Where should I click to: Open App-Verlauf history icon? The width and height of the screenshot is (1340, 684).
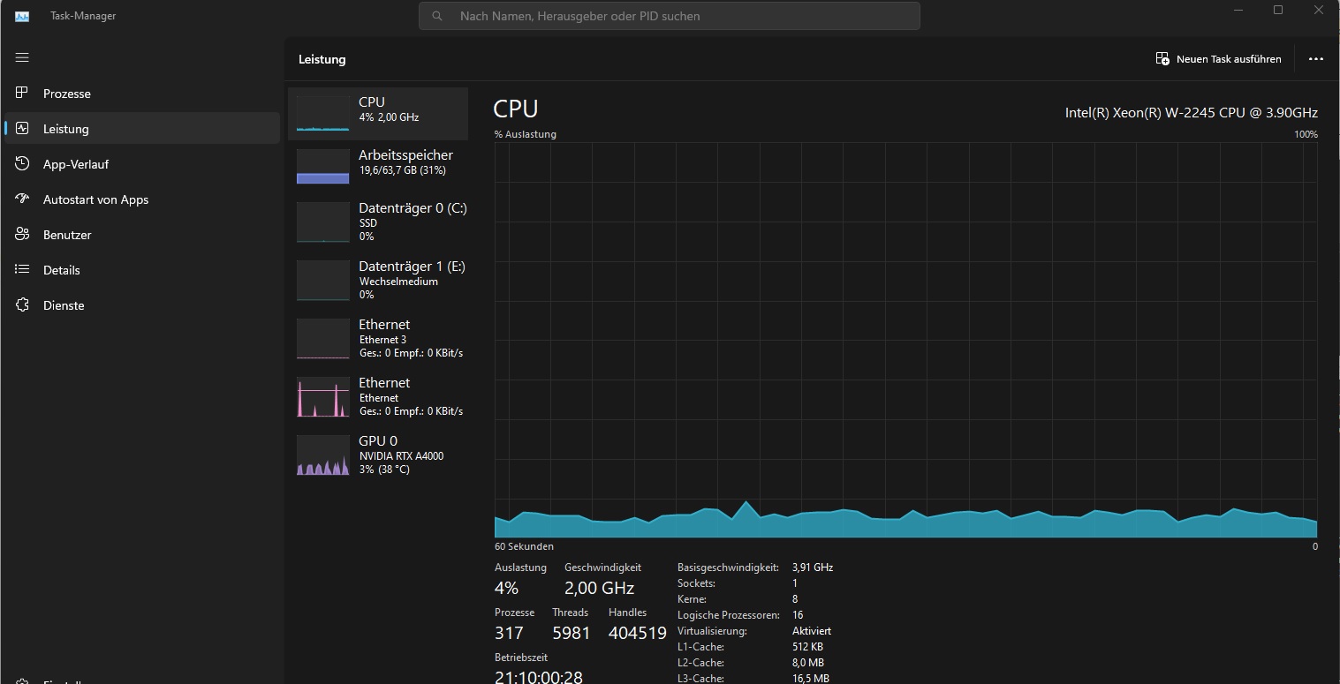[23, 163]
